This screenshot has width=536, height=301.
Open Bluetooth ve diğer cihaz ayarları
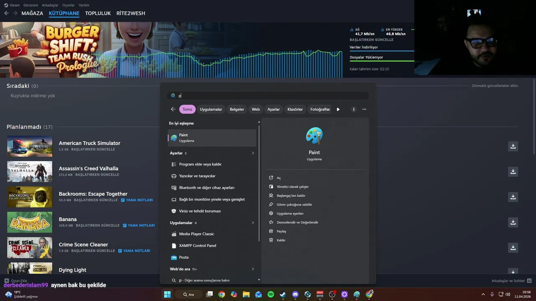click(212, 188)
